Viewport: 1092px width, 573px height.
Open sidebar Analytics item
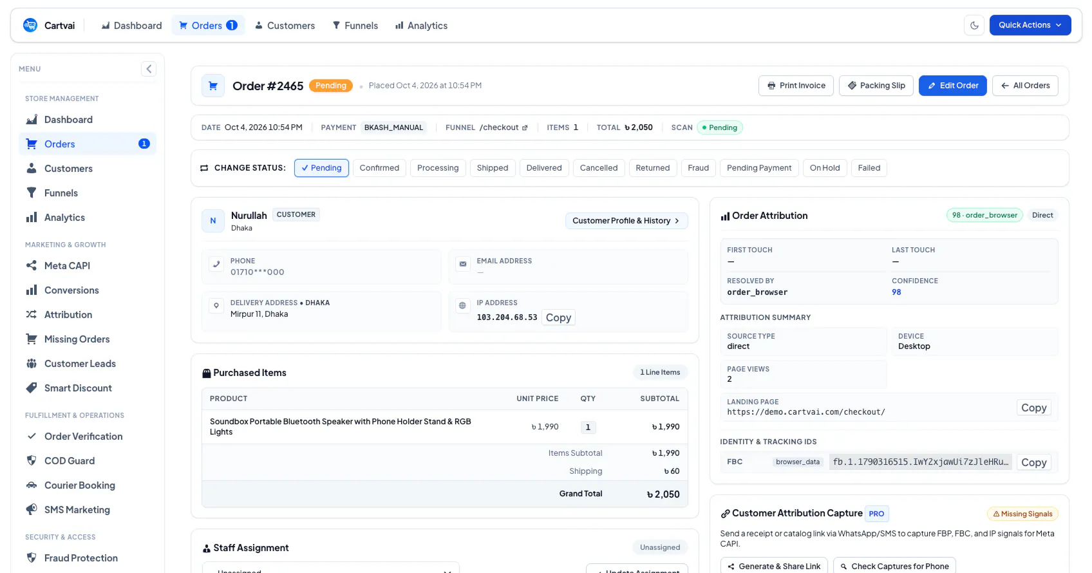coord(88,218)
